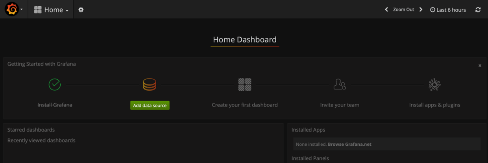
Task: Click Starred dashboards heading
Action: [31, 130]
